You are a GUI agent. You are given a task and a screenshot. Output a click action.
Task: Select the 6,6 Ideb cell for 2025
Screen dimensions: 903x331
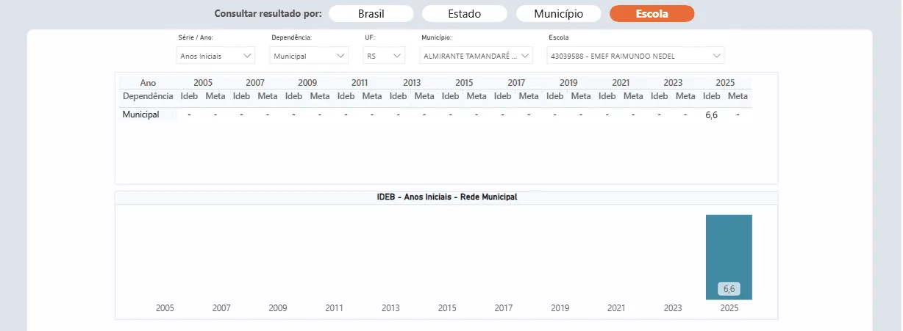711,114
